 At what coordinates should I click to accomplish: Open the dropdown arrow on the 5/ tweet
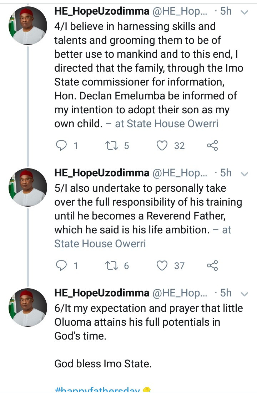[x=245, y=174]
